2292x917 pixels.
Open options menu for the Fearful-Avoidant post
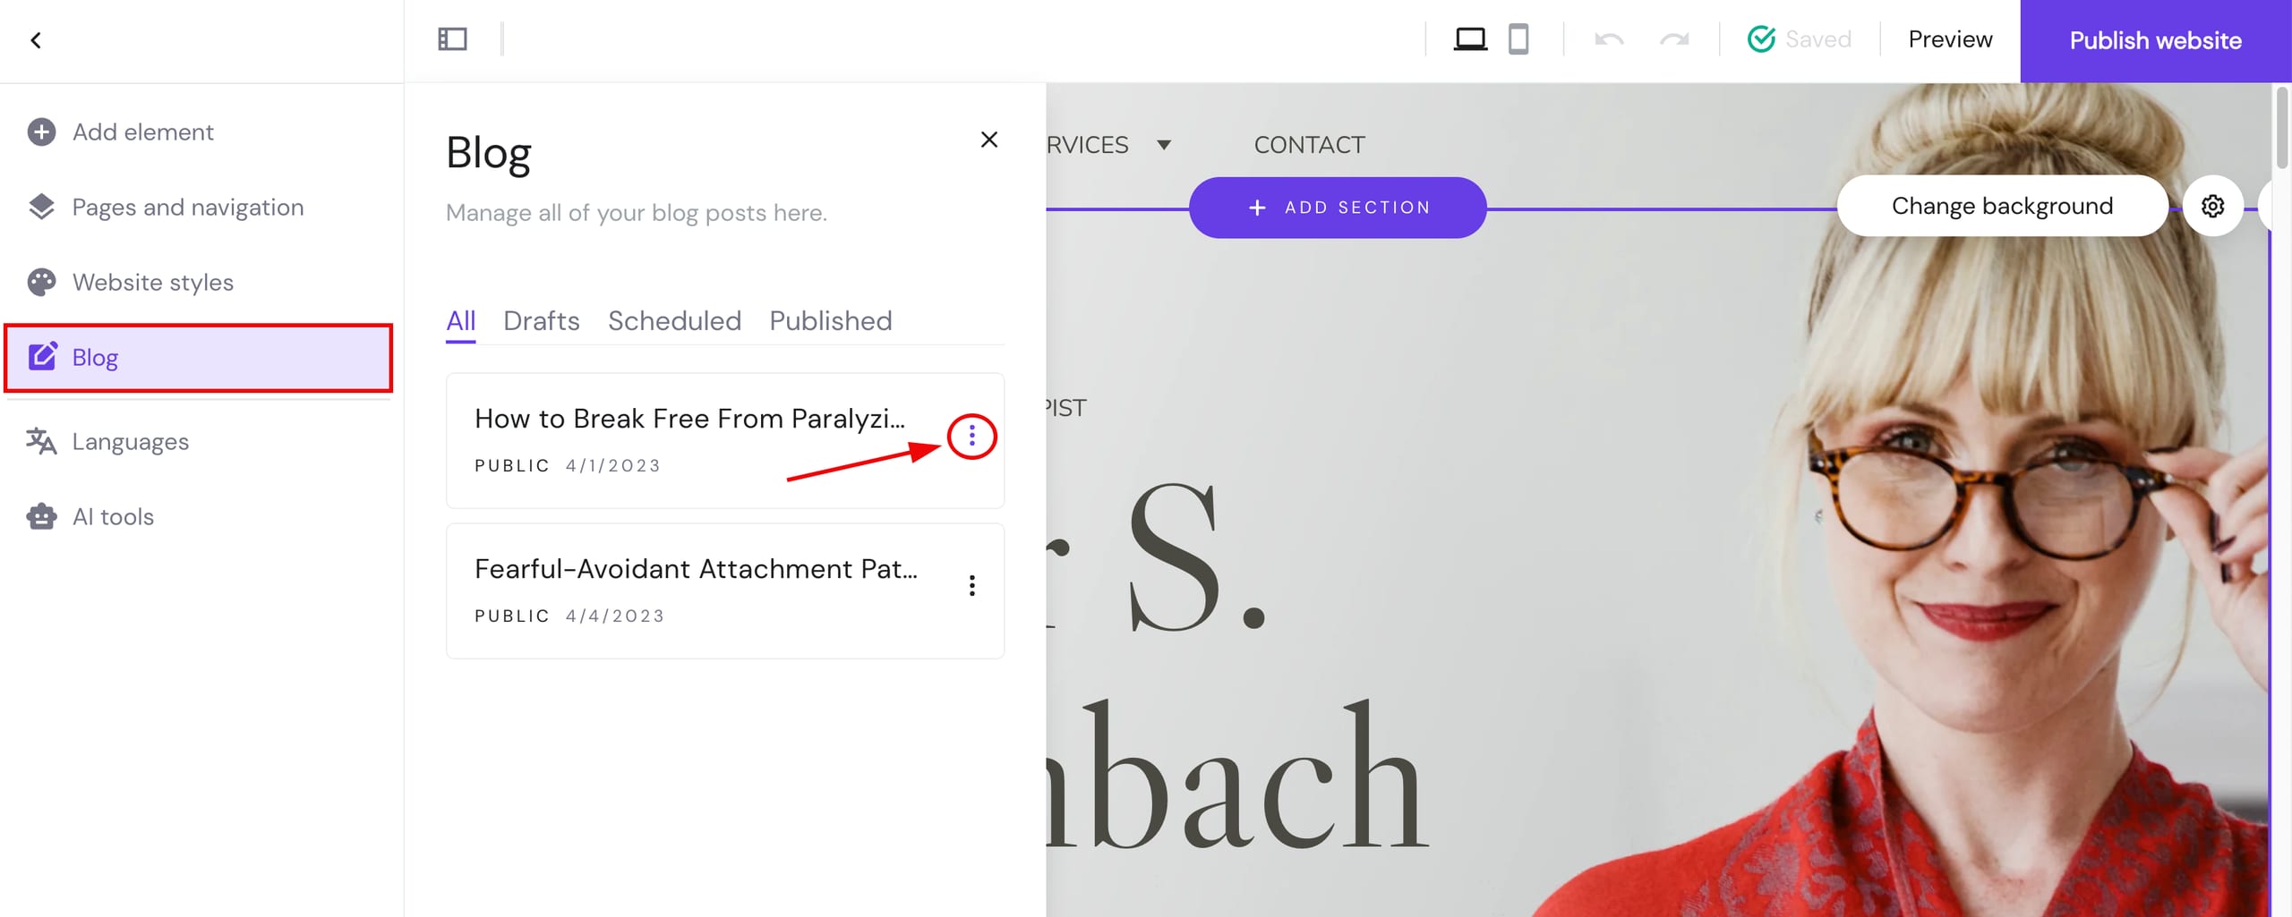pyautogui.click(x=971, y=586)
